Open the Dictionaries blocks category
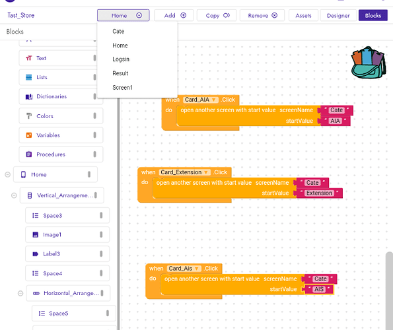The height and width of the screenshot is (330, 393). point(61,96)
